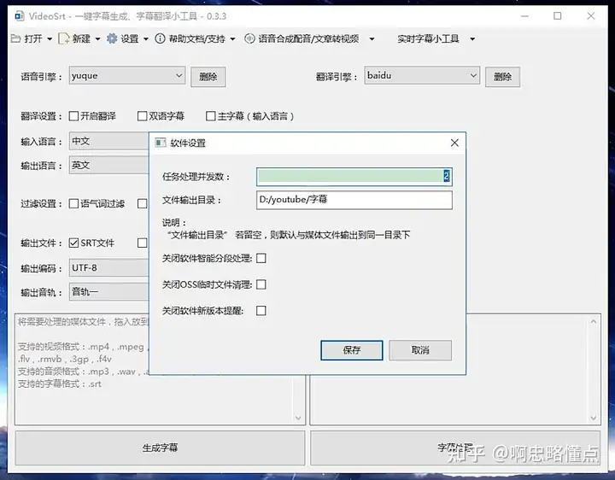Enable the 语气词过滤 checkbox

(73, 203)
